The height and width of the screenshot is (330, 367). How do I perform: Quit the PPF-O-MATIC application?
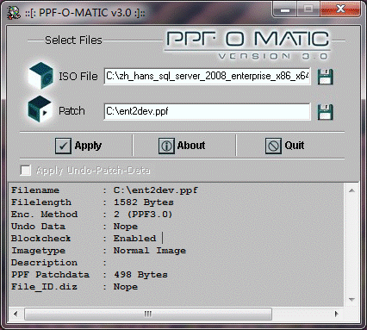[284, 146]
